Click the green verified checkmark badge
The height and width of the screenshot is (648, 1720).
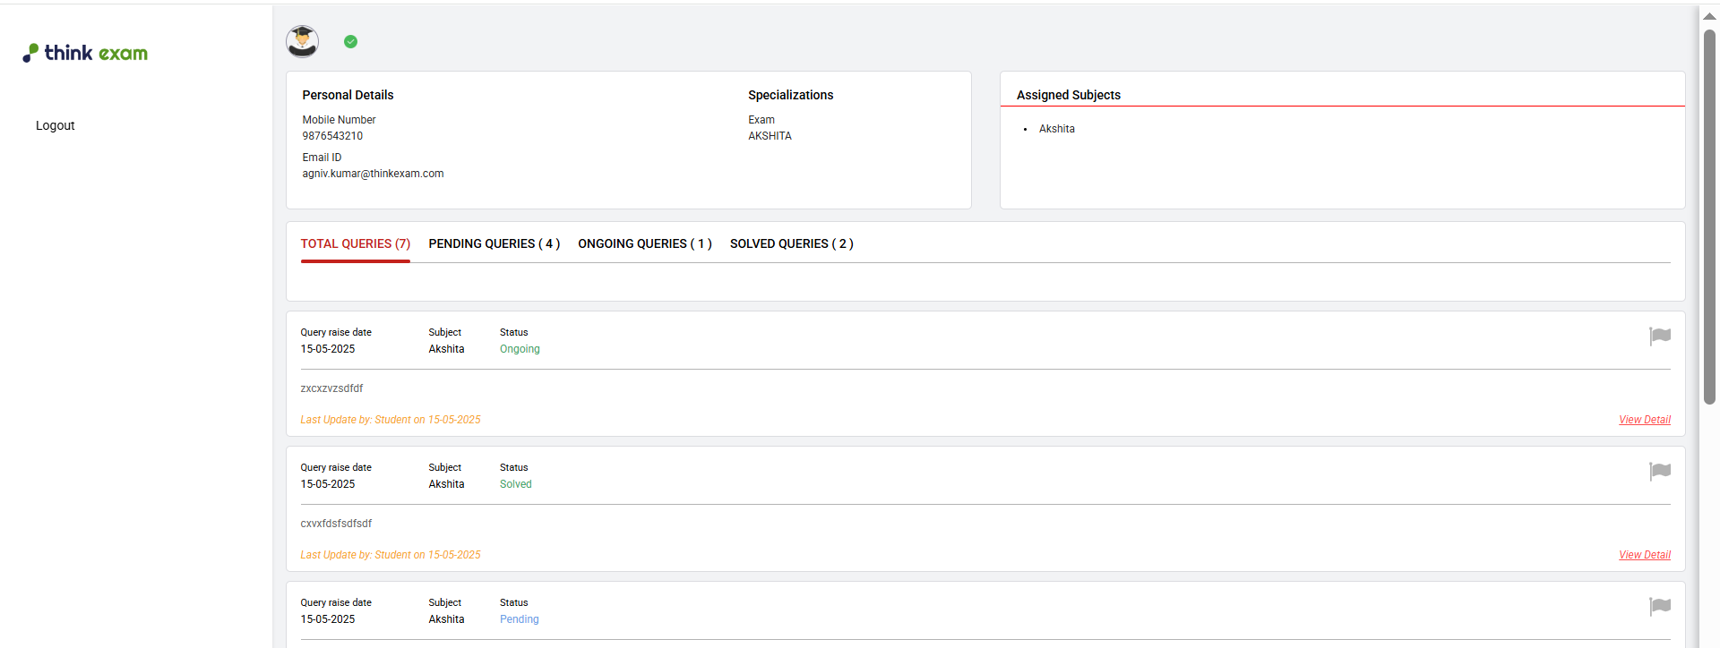[x=350, y=41]
